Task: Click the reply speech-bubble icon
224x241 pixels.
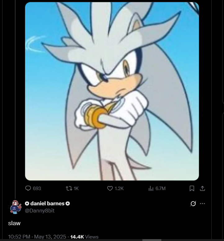Action: (28, 188)
